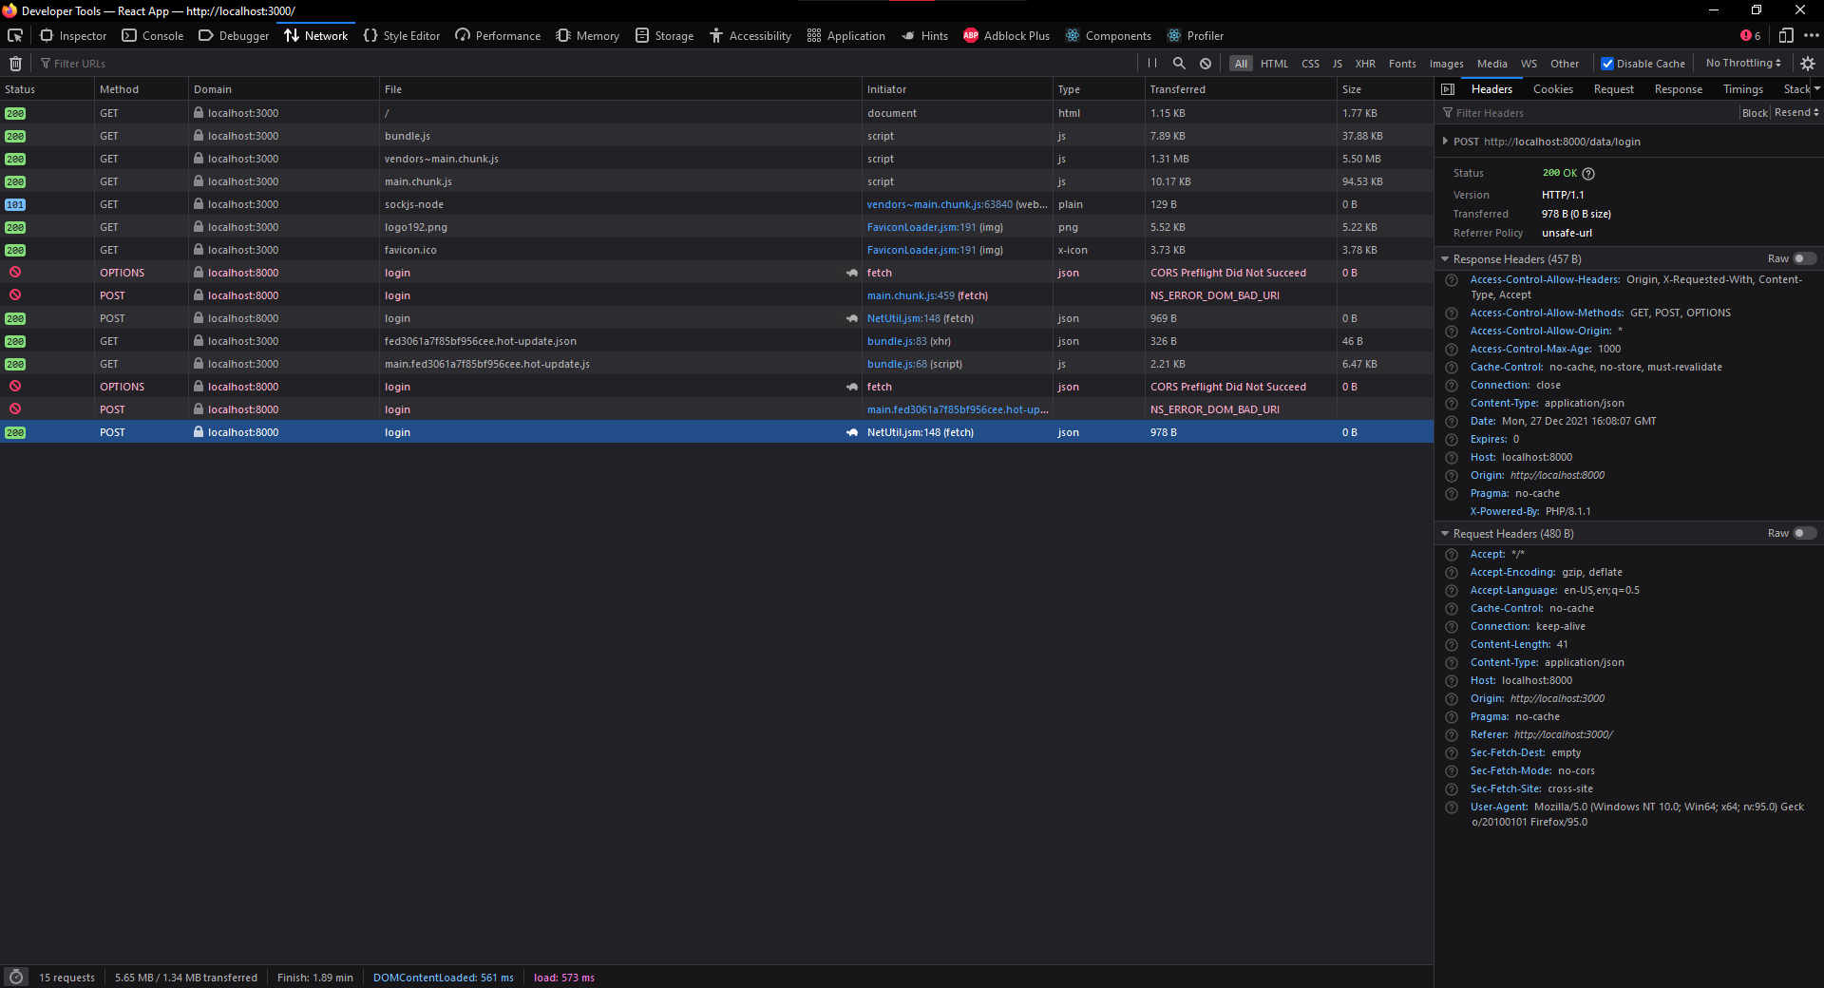
Task: Click the blocked icon on the first OPTIONS login row
Action: click(15, 273)
